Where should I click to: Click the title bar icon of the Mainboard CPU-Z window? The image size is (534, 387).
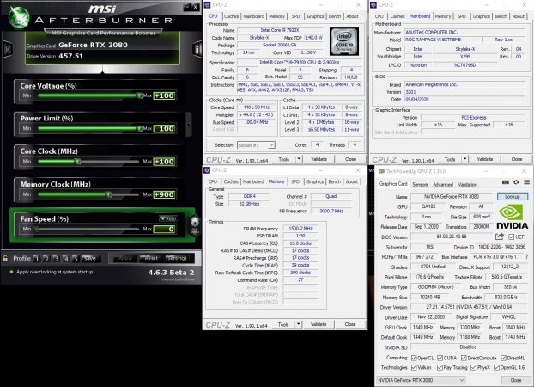(373, 5)
